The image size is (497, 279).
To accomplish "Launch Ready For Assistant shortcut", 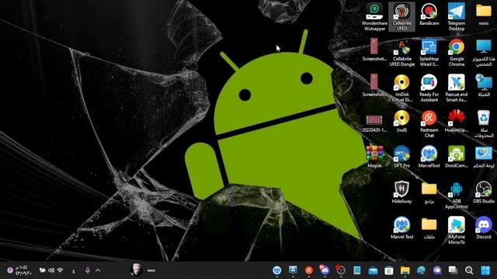I will click(429, 88).
